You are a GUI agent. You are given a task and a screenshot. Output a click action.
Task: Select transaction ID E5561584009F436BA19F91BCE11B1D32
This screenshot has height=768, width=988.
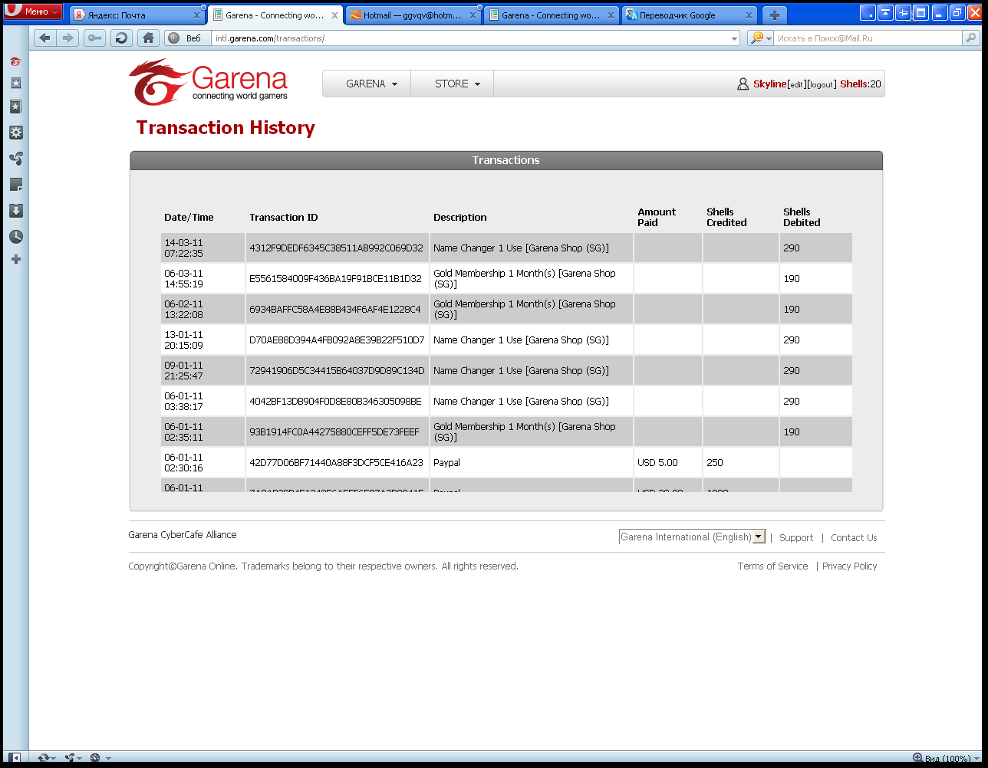point(335,279)
